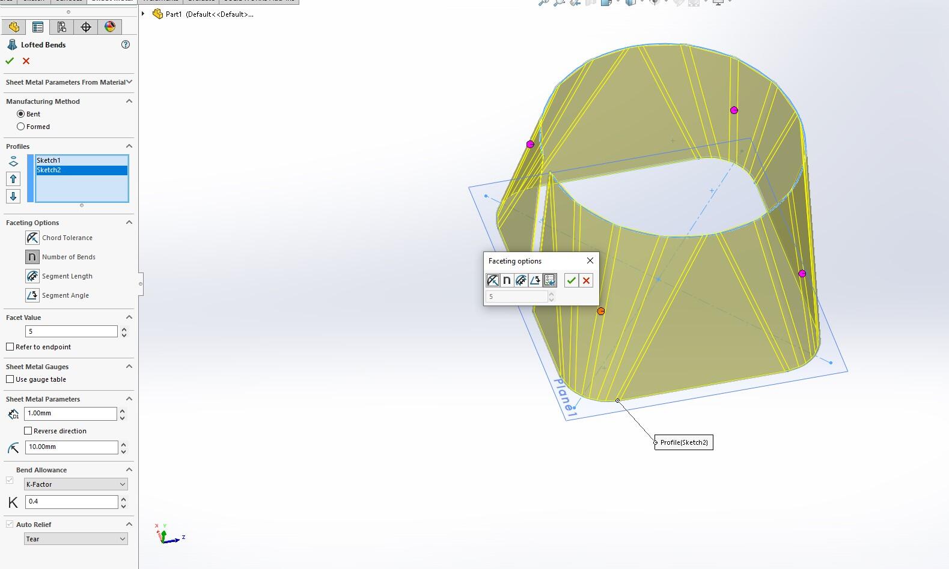
Task: Click Number of Bends icon in popup
Action: [x=507, y=280]
